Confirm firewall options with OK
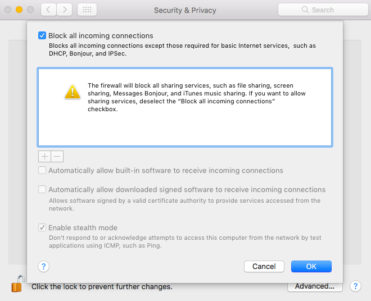Image resolution: width=371 pixels, height=301 pixels. click(311, 267)
